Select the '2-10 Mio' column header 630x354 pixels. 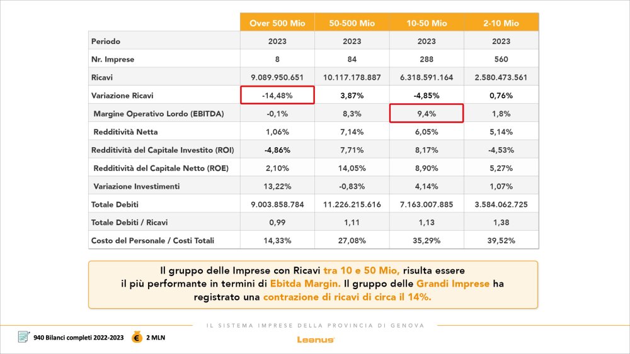(501, 23)
